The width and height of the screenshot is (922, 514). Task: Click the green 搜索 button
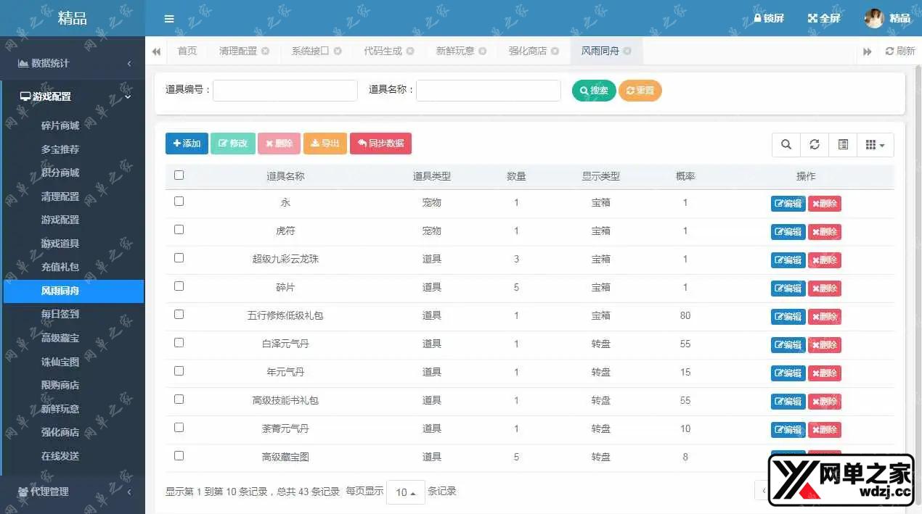coord(593,91)
